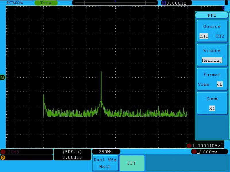Select the FFT tab at bottom

click(x=132, y=163)
